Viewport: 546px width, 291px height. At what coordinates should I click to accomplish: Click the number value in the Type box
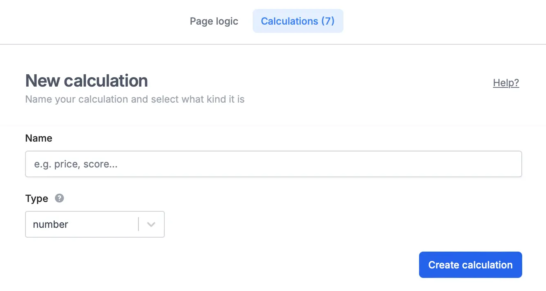(51, 224)
